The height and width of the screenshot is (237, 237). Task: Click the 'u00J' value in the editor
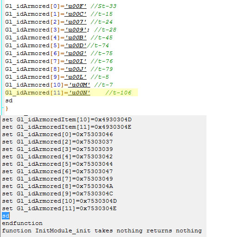click(75, 69)
